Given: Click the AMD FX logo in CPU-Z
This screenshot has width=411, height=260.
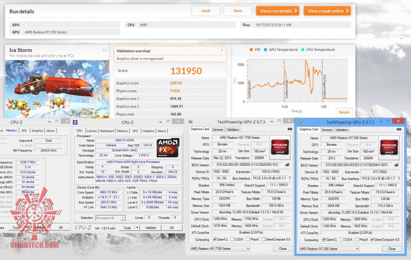Looking at the screenshot, I should [168, 147].
